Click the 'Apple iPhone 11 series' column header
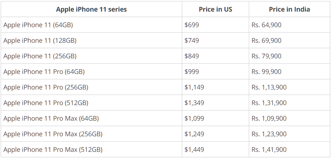Screen dimensions: 331x158 (x=91, y=9)
